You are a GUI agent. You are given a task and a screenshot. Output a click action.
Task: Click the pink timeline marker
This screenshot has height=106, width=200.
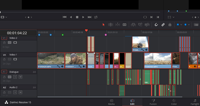[x=106, y=35]
